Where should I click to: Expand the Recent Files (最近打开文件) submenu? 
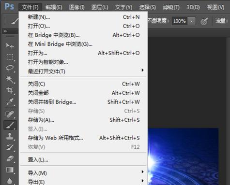(x=83, y=71)
